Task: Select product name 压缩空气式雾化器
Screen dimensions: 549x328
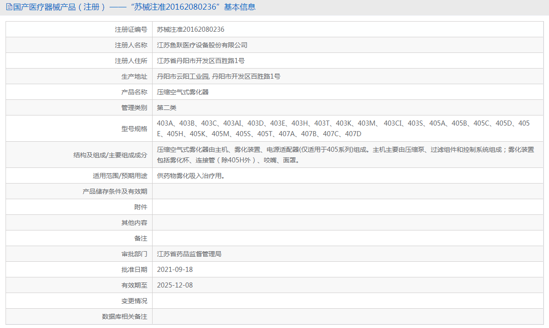Action: [183, 92]
